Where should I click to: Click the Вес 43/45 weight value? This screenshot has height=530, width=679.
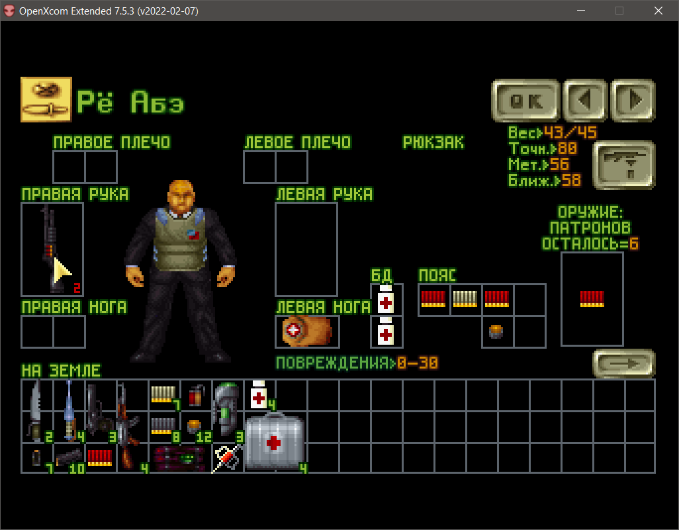coord(570,132)
